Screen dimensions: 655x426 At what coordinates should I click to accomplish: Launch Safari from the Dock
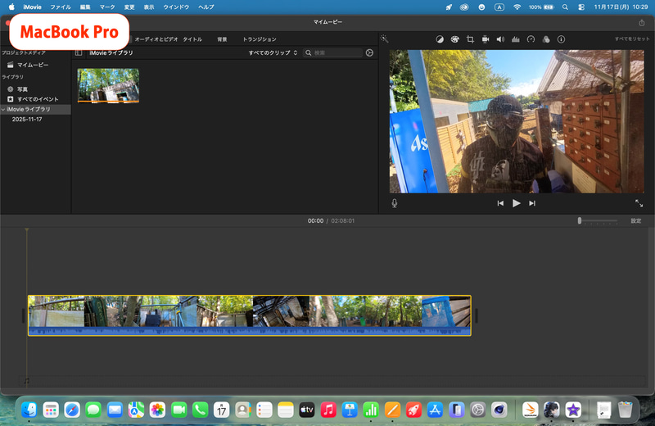72,410
